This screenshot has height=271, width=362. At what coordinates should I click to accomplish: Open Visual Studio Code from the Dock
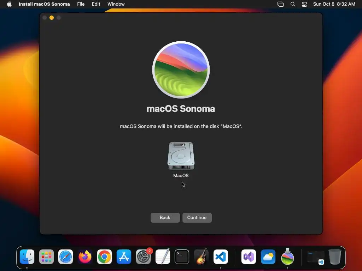[x=221, y=257]
